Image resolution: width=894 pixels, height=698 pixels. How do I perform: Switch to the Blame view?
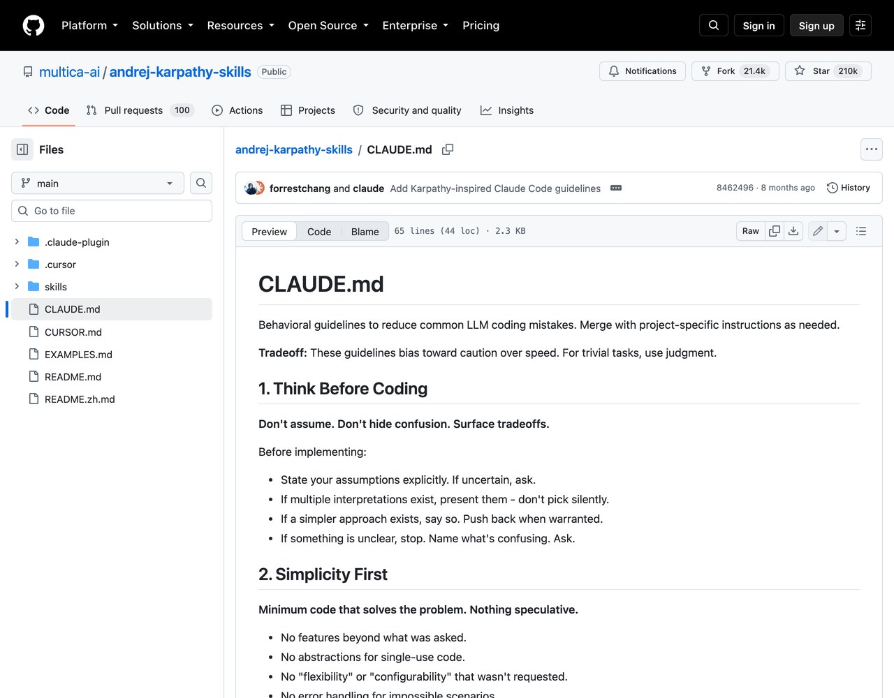[365, 231]
